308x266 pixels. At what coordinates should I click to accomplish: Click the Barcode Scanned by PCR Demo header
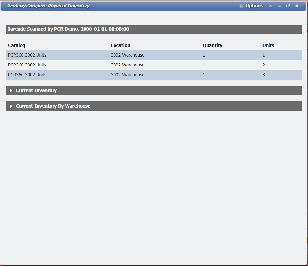pos(68,29)
